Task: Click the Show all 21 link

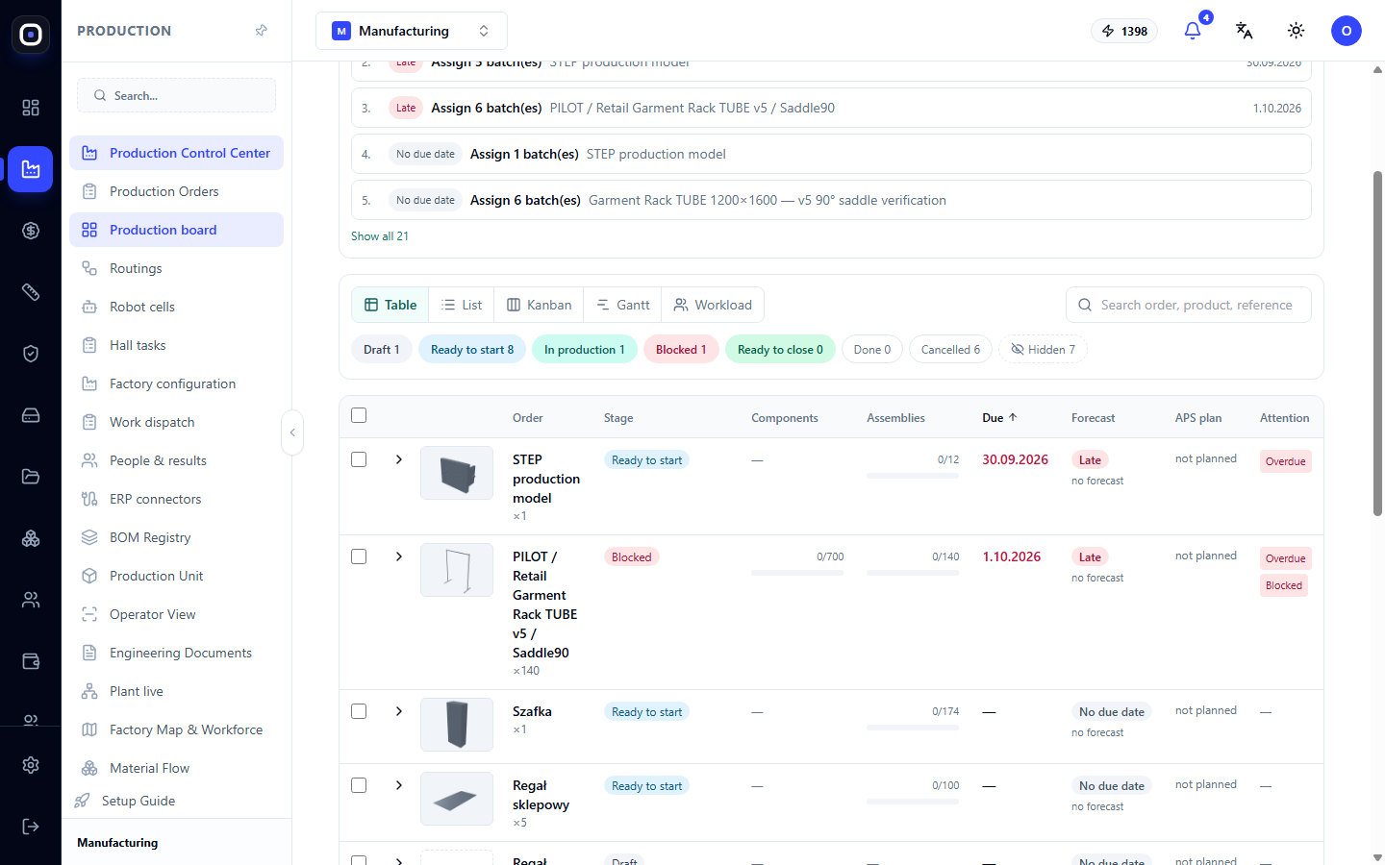Action: tap(380, 236)
